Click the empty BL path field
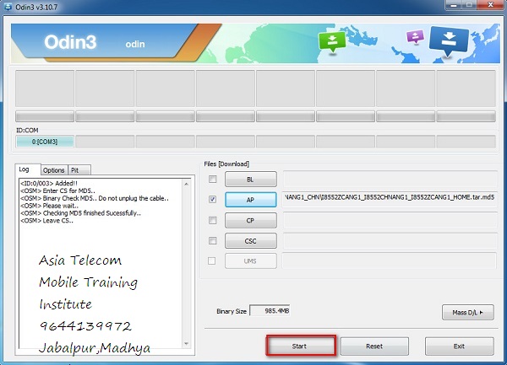 [x=390, y=179]
